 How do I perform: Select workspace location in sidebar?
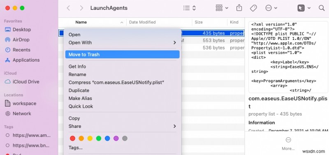(20, 104)
